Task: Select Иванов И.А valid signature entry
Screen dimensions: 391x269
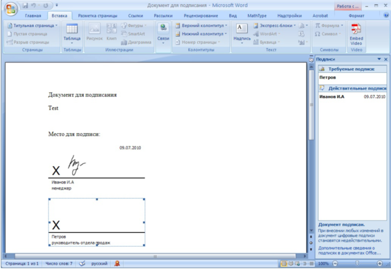Action: (x=352, y=97)
